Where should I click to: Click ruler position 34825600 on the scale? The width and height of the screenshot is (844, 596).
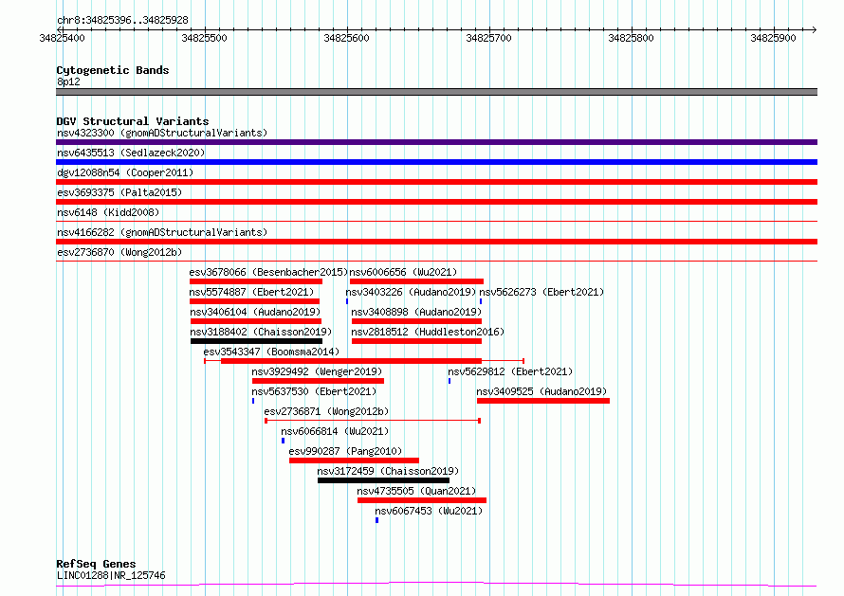tap(347, 38)
